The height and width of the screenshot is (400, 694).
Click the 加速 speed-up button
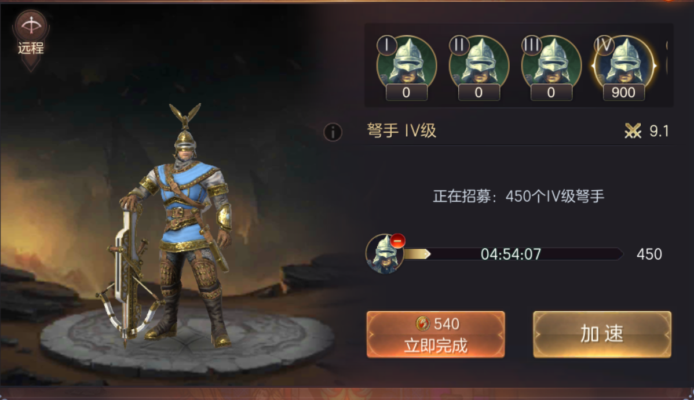tap(602, 334)
